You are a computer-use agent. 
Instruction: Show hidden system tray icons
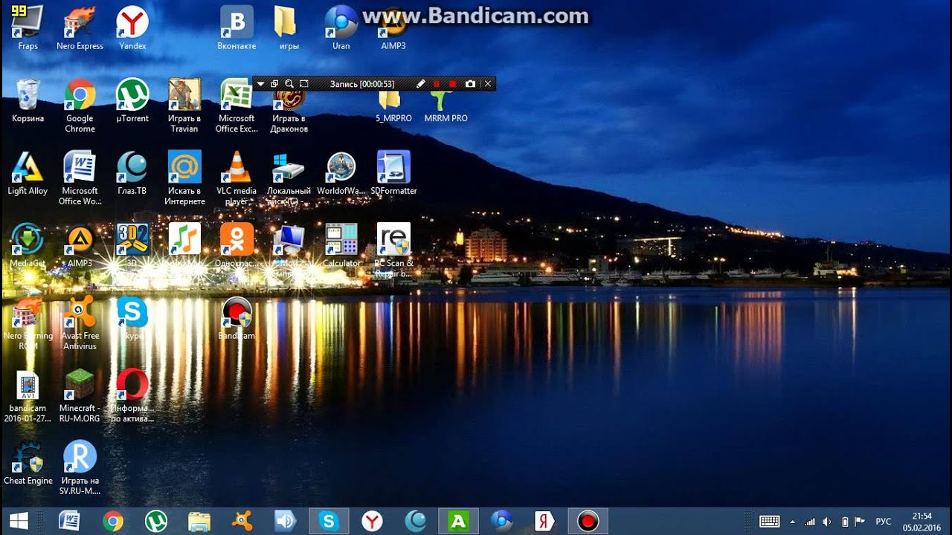click(x=792, y=522)
